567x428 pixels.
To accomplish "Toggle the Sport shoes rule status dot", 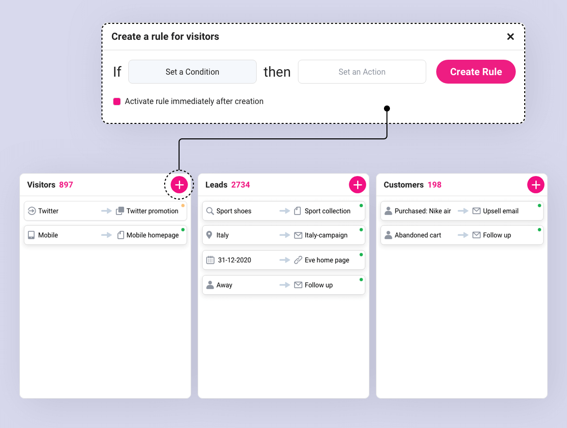I will point(361,206).
